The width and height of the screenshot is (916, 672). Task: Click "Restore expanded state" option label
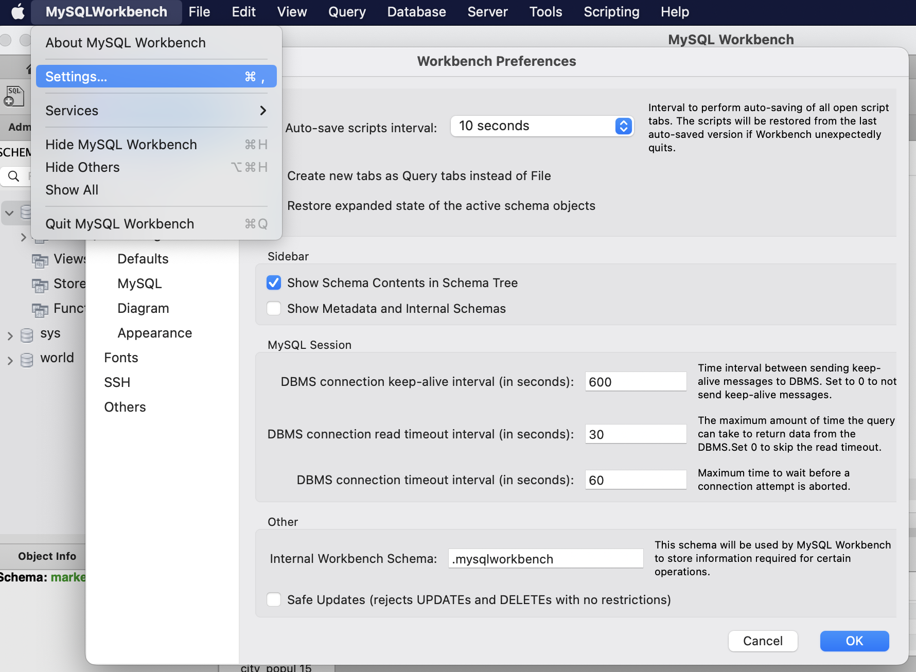pos(441,206)
